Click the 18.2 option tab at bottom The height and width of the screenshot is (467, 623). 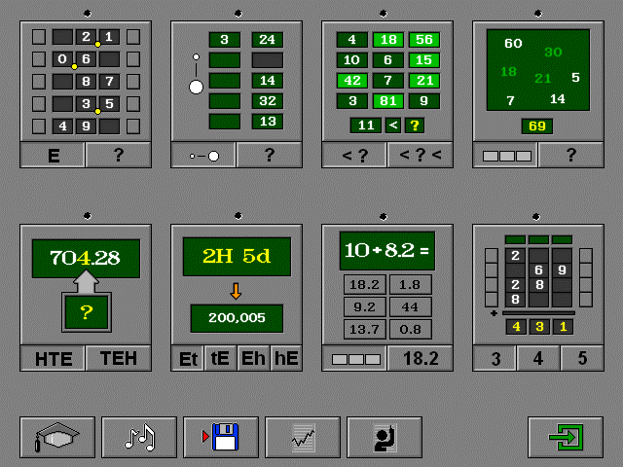click(421, 358)
